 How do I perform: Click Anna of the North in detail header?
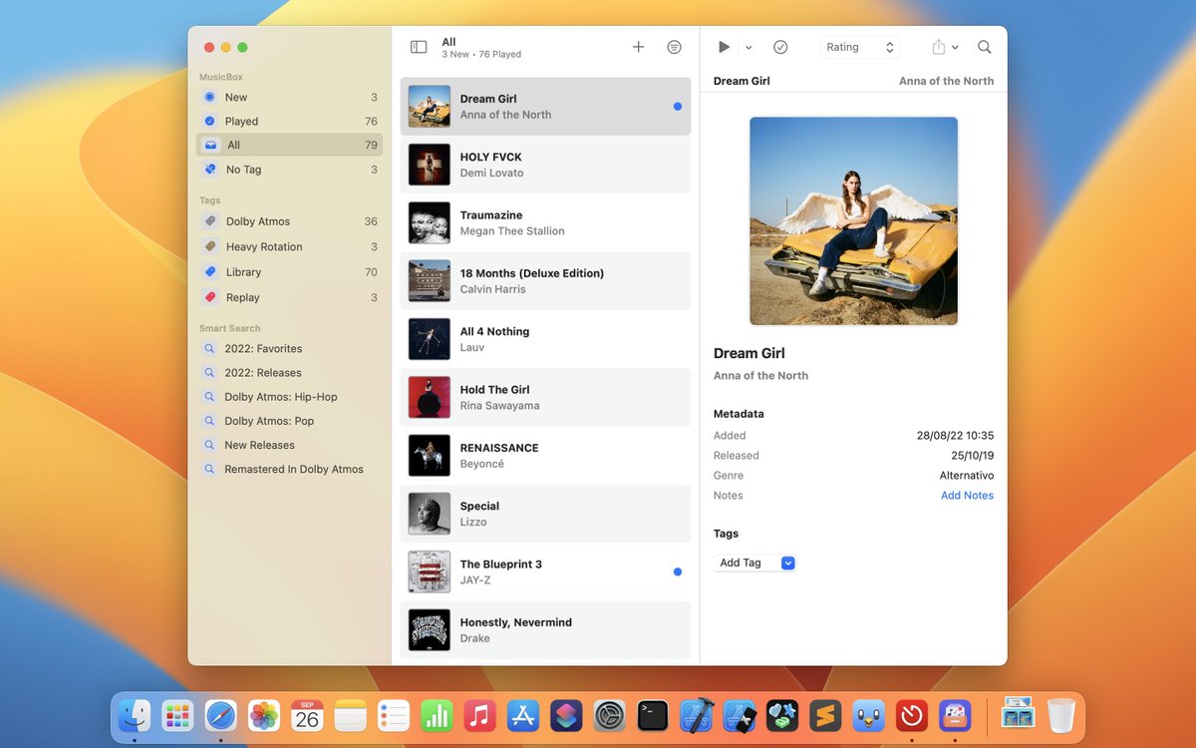tap(946, 81)
